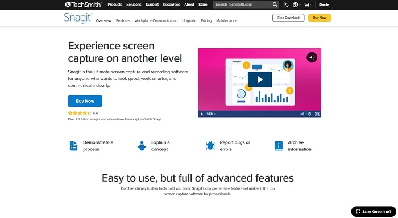This screenshot has height=218, width=398.
Task: Click the Snagit logo
Action: 78,18
